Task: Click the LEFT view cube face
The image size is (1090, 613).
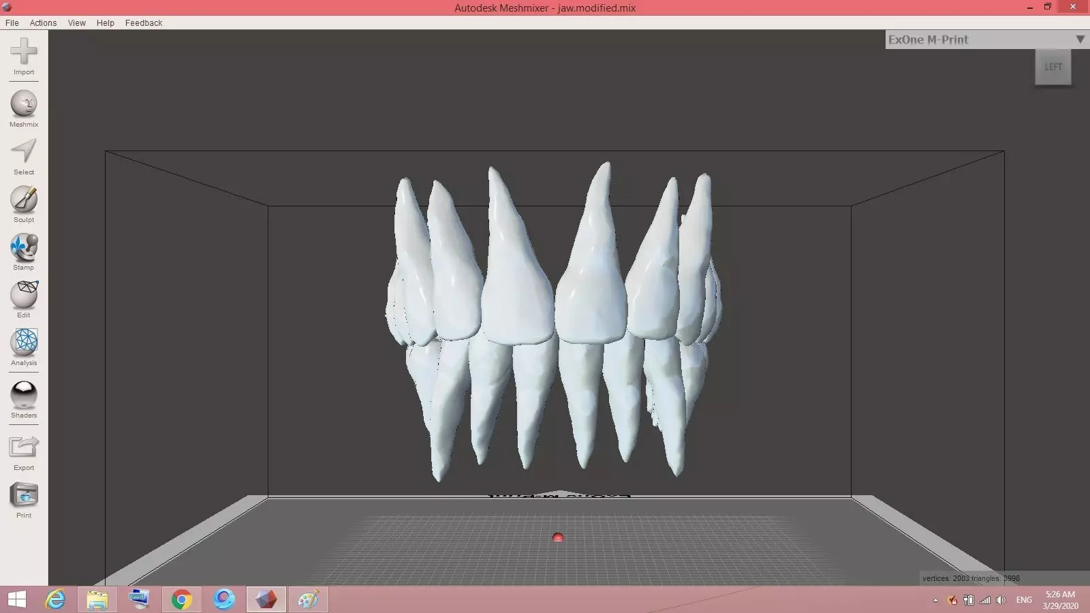Action: [x=1053, y=67]
